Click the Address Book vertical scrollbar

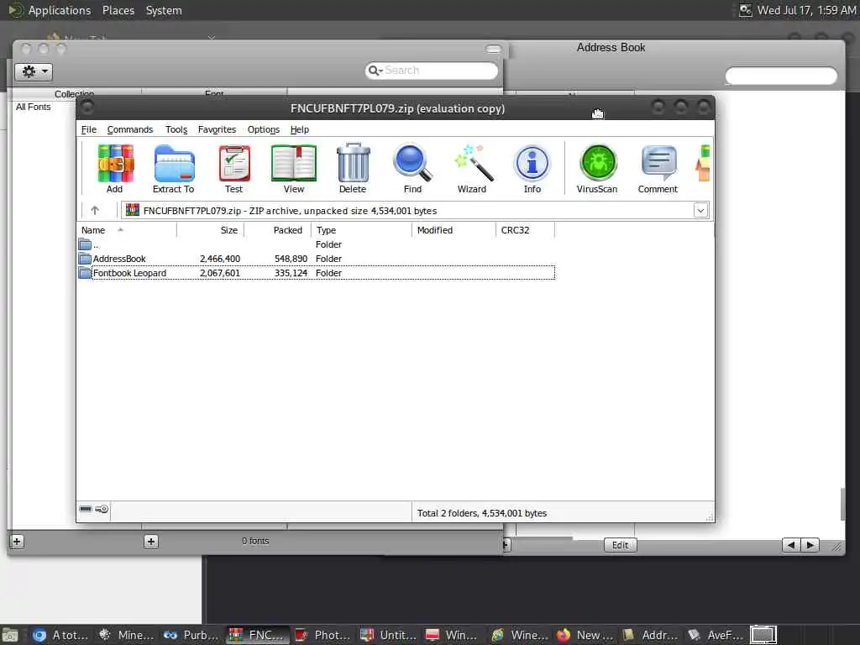click(x=842, y=504)
